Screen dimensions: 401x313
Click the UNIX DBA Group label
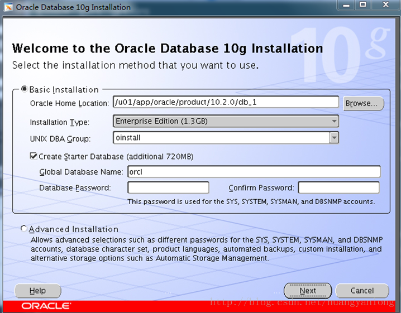pyautogui.click(x=60, y=139)
